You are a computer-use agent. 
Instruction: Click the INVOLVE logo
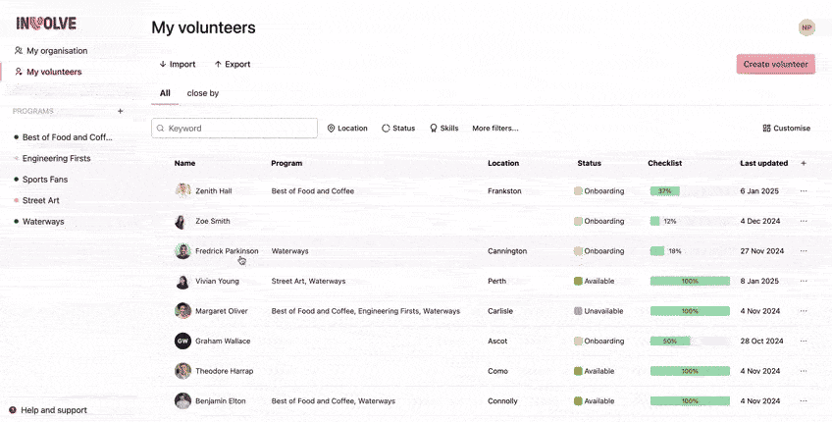46,24
